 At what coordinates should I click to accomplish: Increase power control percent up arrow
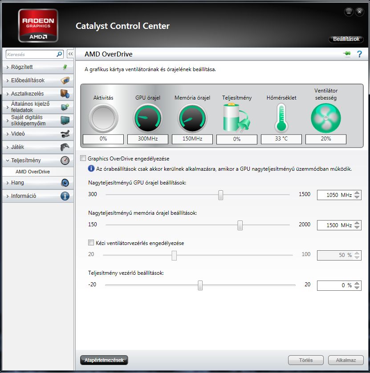pos(357,283)
